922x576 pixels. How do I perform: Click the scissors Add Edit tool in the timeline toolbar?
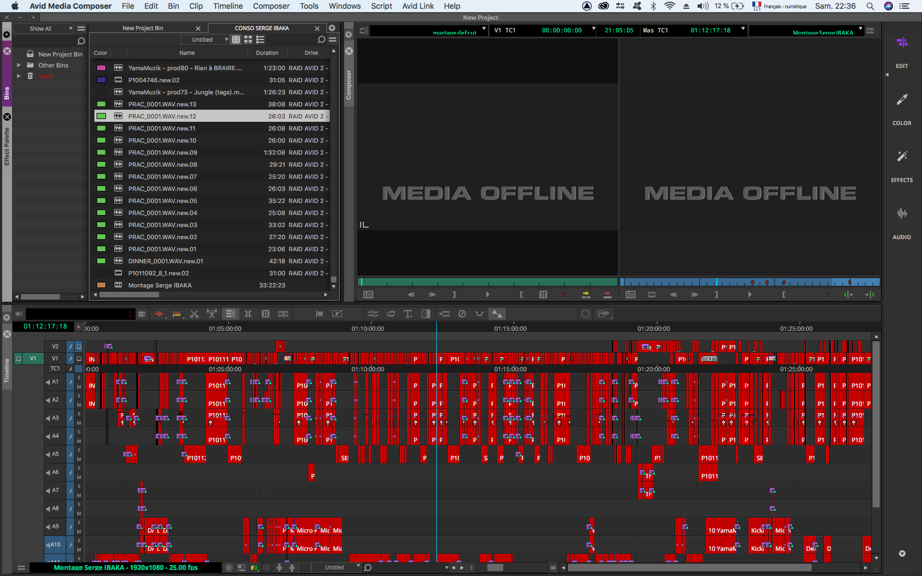(x=194, y=314)
